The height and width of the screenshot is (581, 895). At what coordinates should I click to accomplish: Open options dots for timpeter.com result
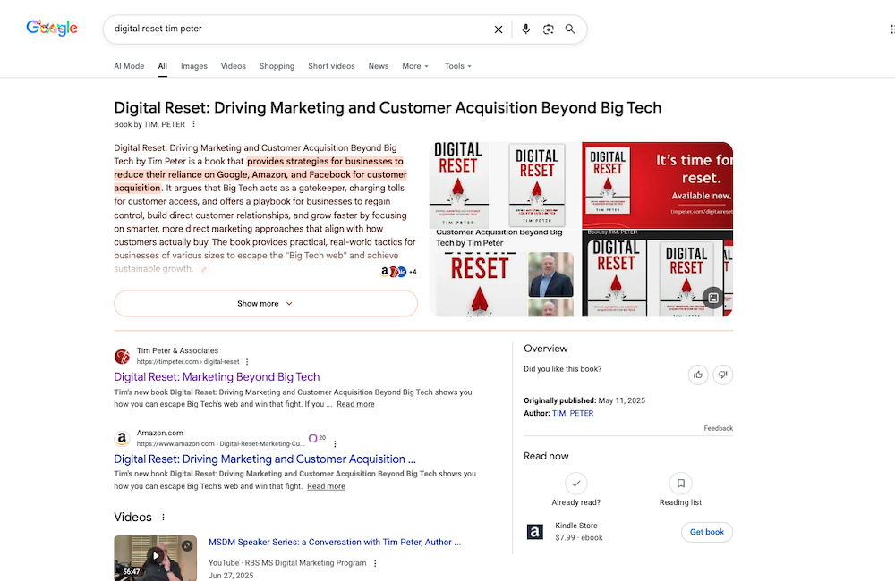pyautogui.click(x=247, y=361)
